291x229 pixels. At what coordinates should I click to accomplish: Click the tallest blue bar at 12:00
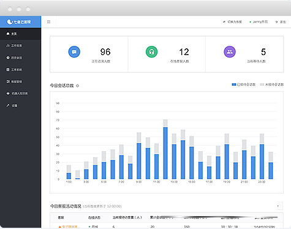pyautogui.click(x=165, y=153)
